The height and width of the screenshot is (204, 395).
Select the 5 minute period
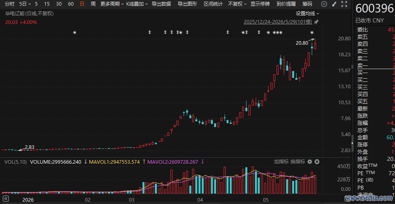coord(36,4)
